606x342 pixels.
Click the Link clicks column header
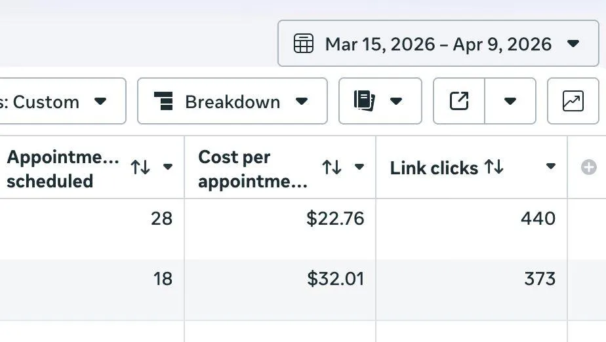point(434,168)
